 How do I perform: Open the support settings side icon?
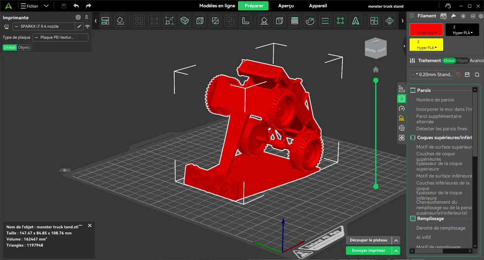coord(402,118)
